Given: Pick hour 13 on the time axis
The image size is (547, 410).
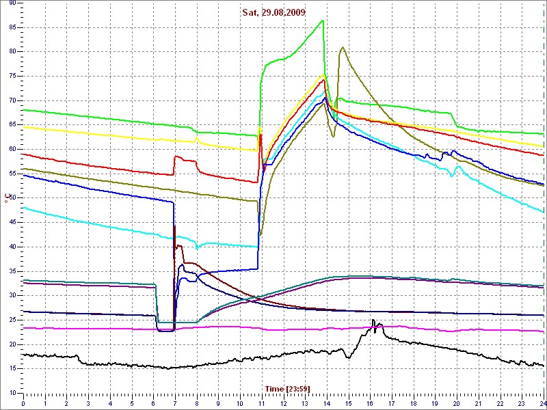Looking at the screenshot, I should pyautogui.click(x=305, y=404).
